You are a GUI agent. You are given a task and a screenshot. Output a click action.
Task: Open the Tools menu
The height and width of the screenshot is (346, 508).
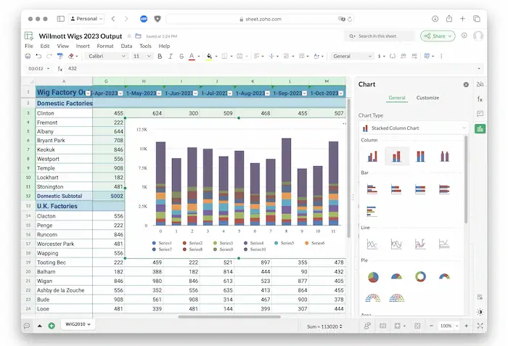click(145, 46)
